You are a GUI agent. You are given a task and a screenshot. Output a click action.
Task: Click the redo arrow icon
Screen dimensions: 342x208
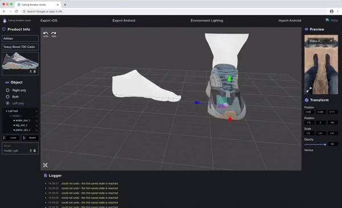[54, 34]
